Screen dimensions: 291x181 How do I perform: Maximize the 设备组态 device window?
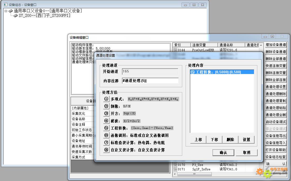[x=194, y=5]
